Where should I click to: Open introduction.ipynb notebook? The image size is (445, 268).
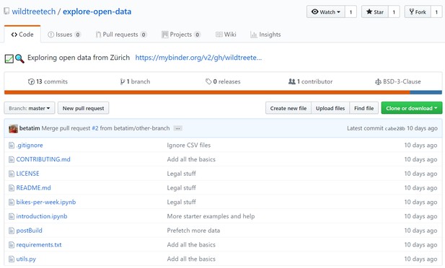[42, 216]
